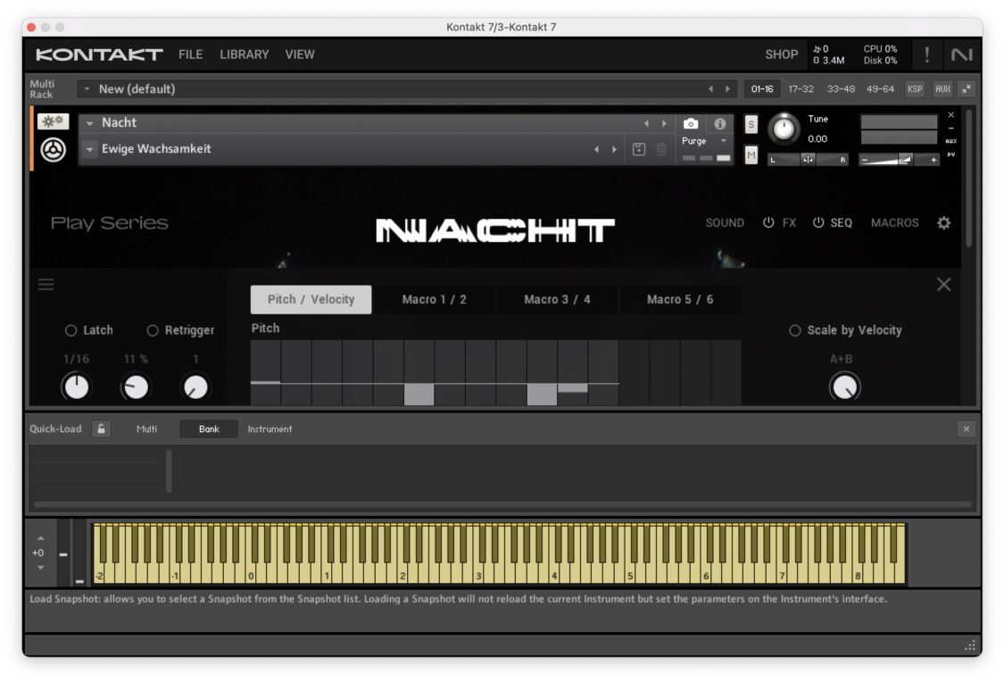
Task: Click the exclamation warning icon in the header
Action: (x=926, y=54)
